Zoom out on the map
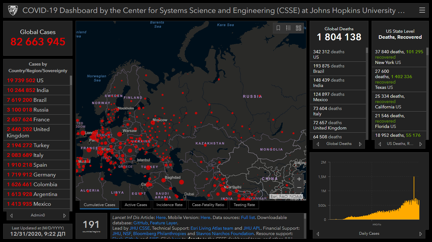The image size is (432, 242). (299, 188)
